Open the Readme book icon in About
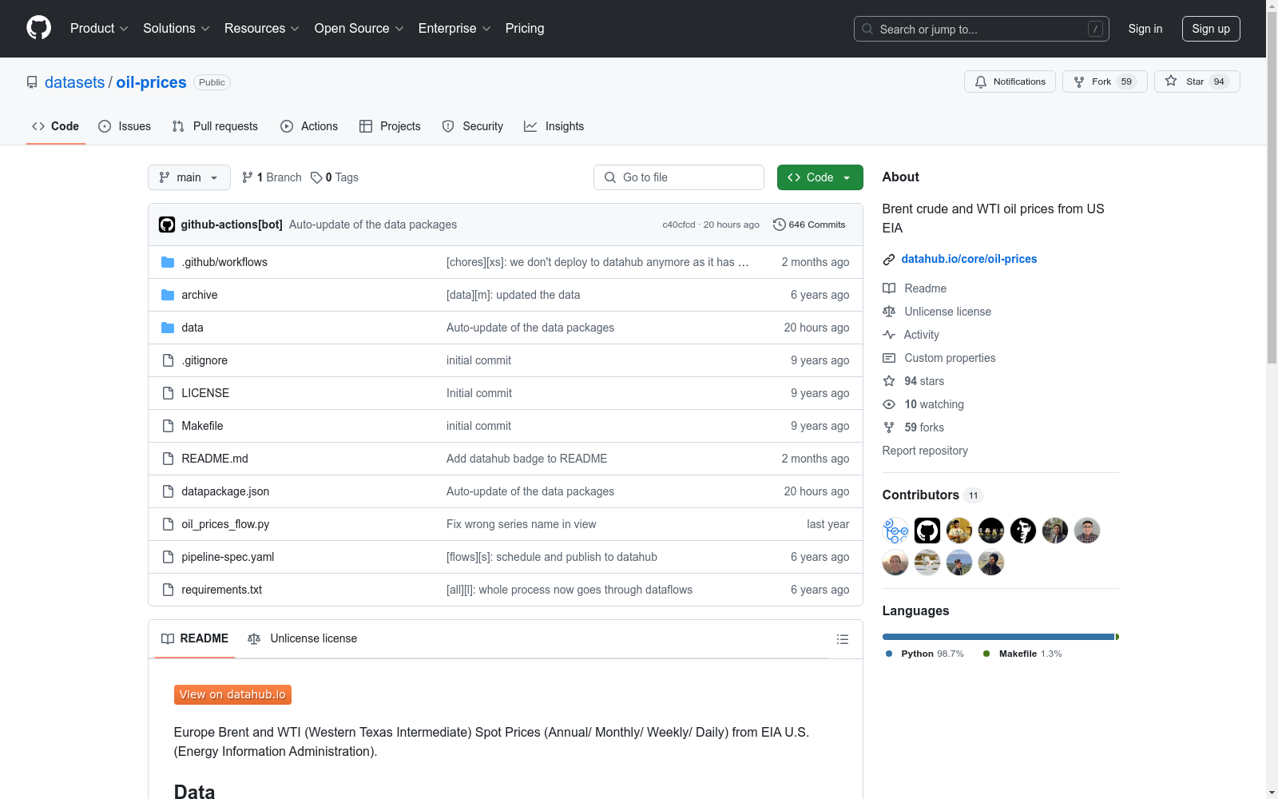The image size is (1278, 799). [889, 288]
